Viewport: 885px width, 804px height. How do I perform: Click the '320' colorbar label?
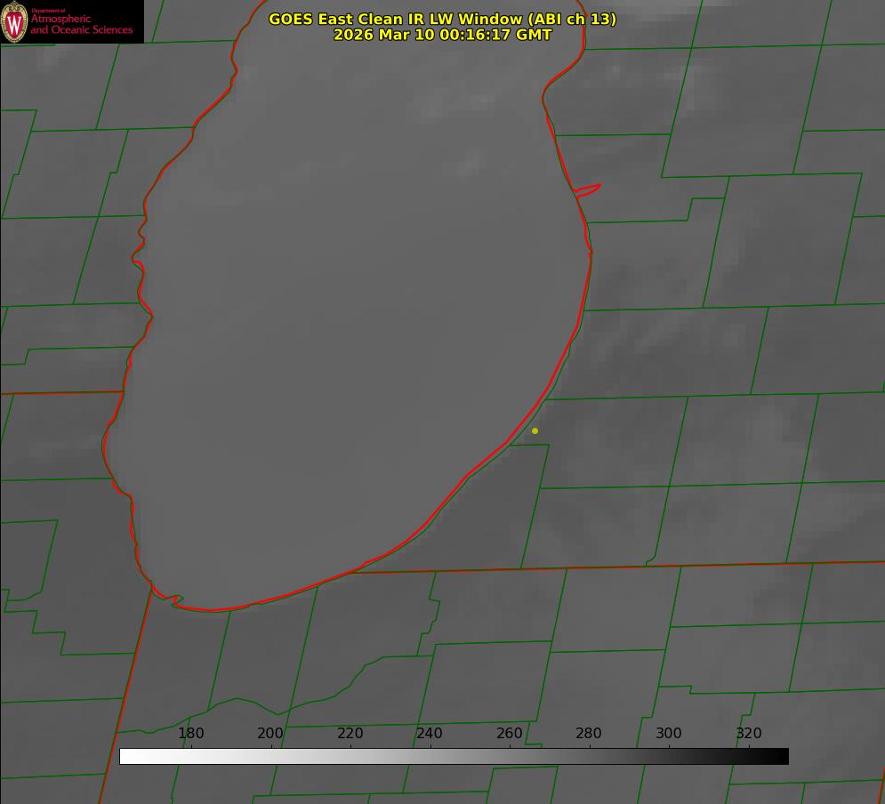click(x=749, y=733)
